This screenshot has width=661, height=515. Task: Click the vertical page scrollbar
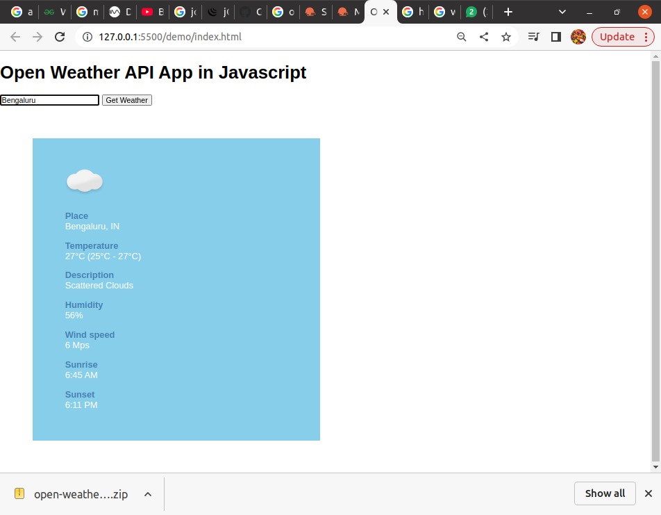point(655,262)
